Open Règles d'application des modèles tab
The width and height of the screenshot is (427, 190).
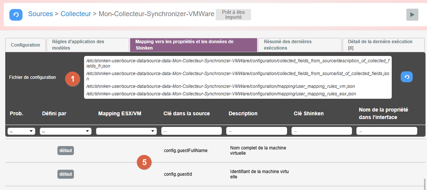88,45
